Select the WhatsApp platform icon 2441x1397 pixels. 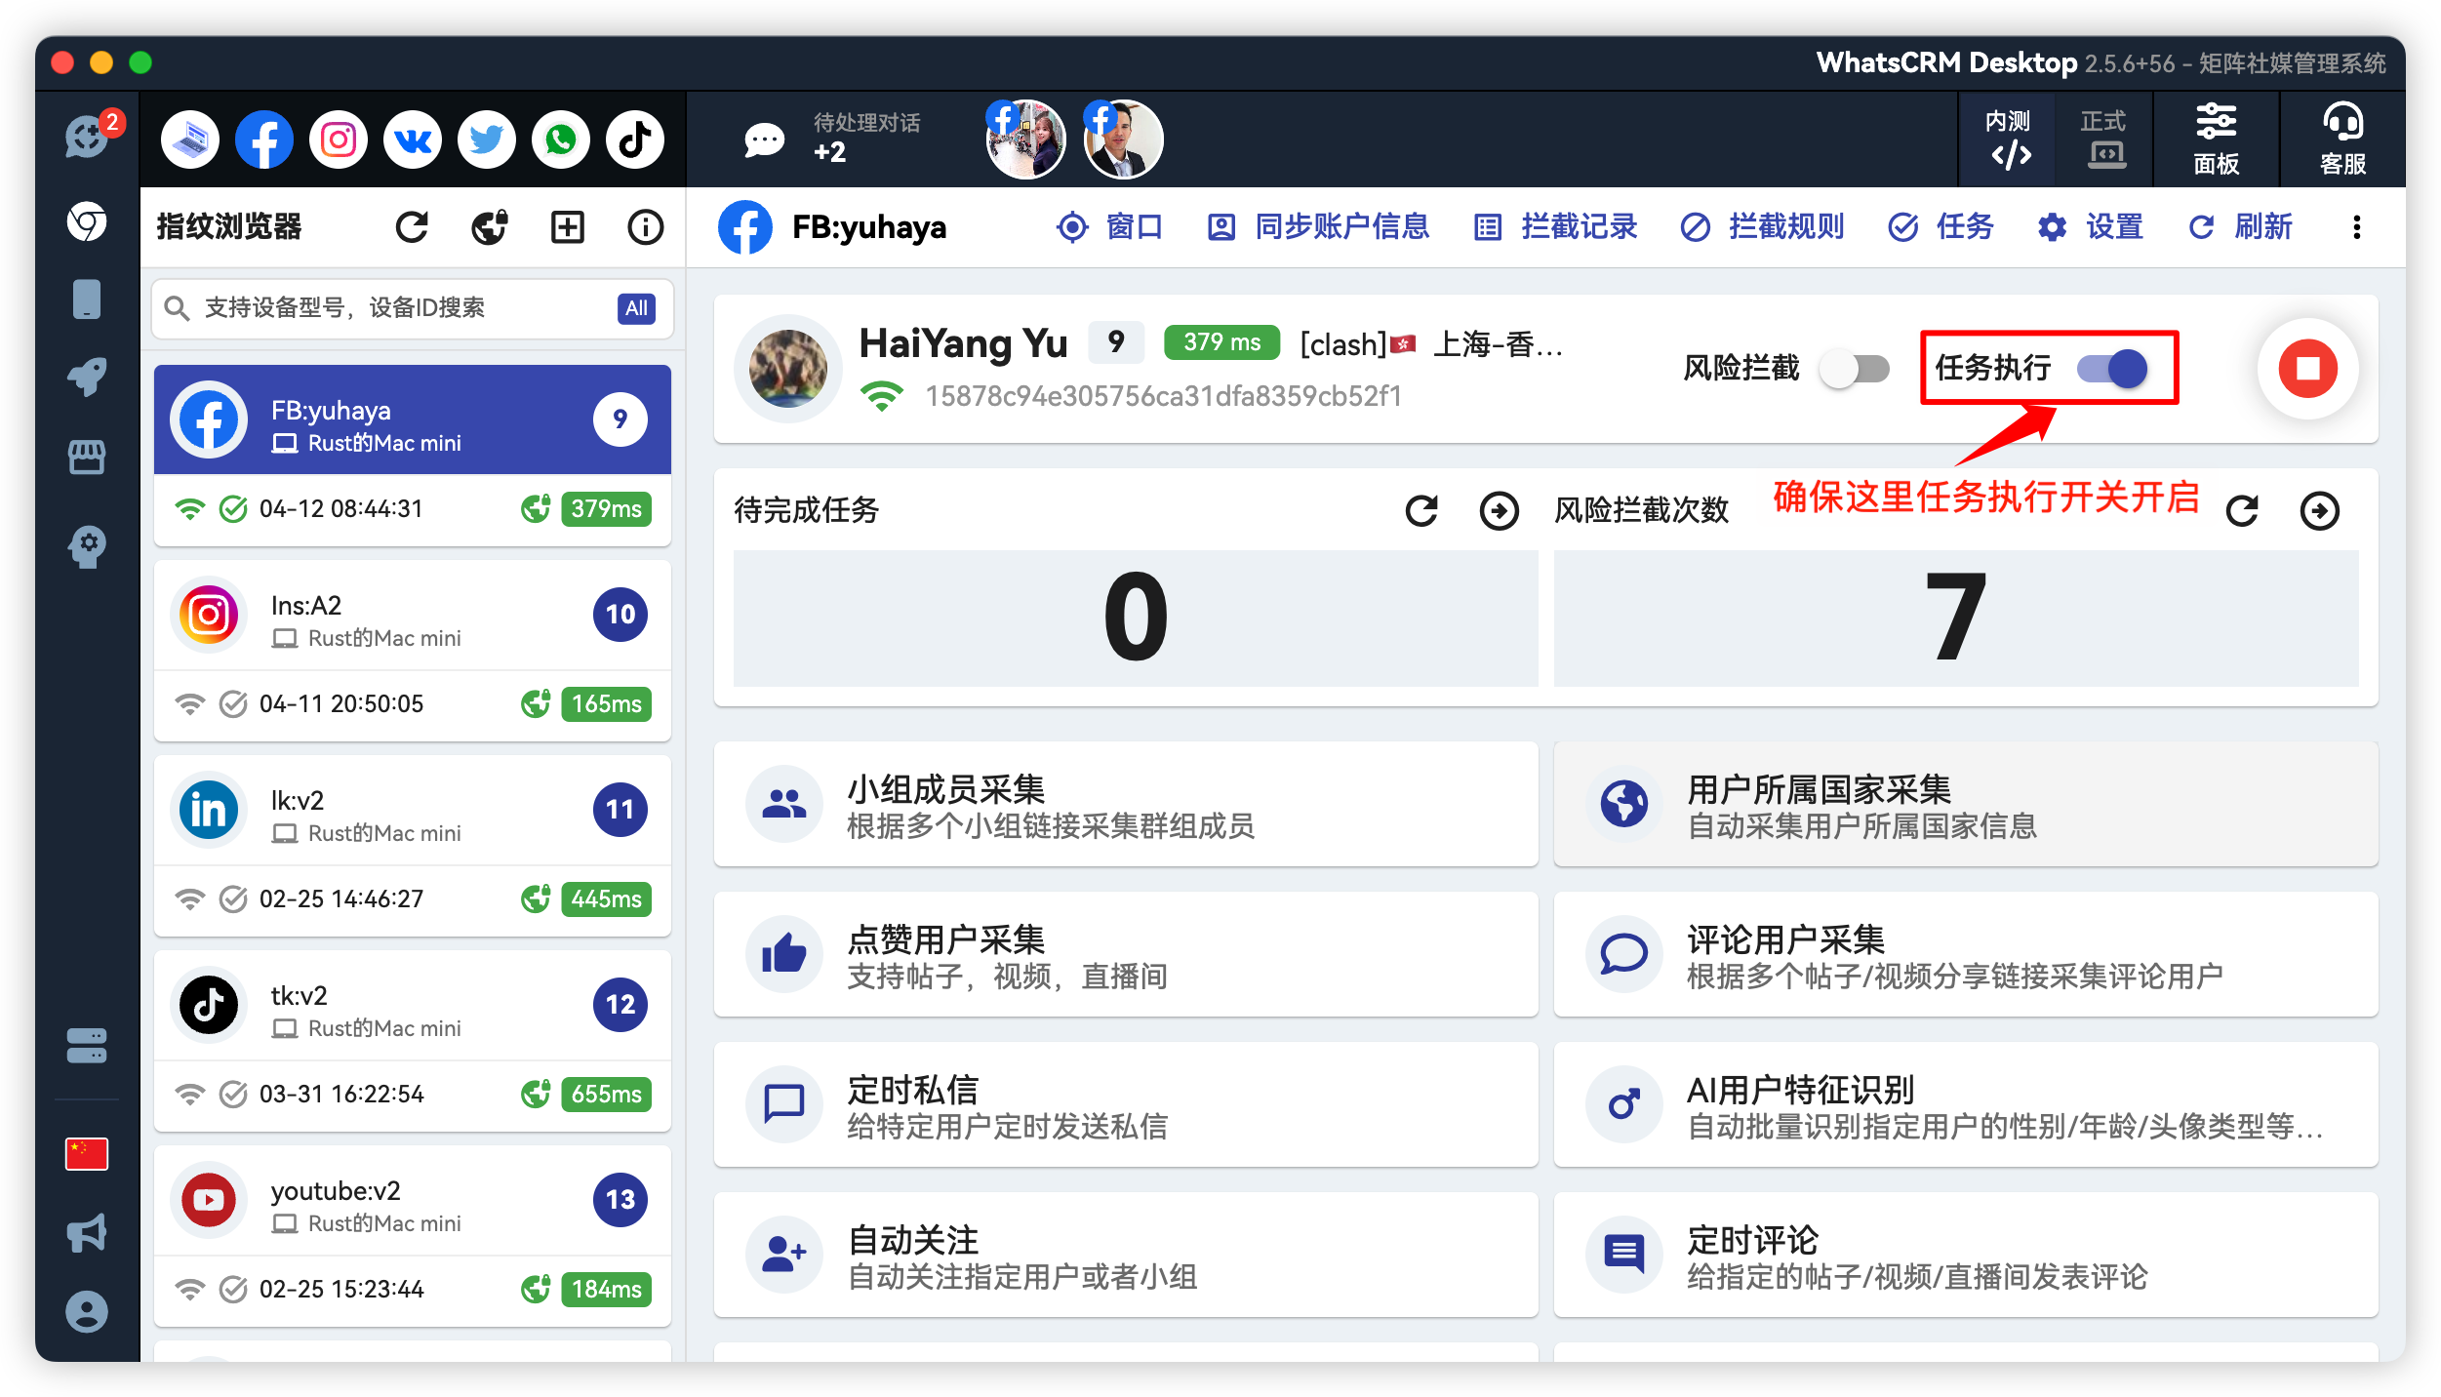point(561,140)
